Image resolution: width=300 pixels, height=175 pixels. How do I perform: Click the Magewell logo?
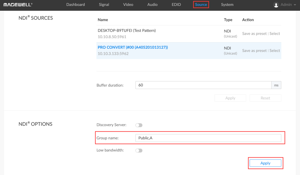[18, 5]
